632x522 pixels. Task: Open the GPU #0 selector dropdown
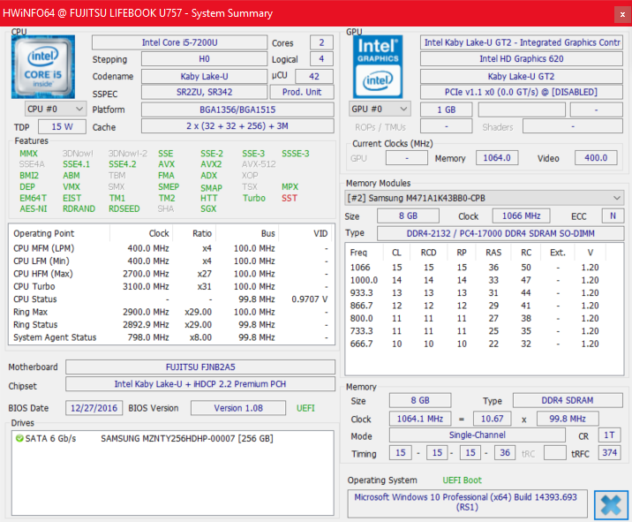380,109
